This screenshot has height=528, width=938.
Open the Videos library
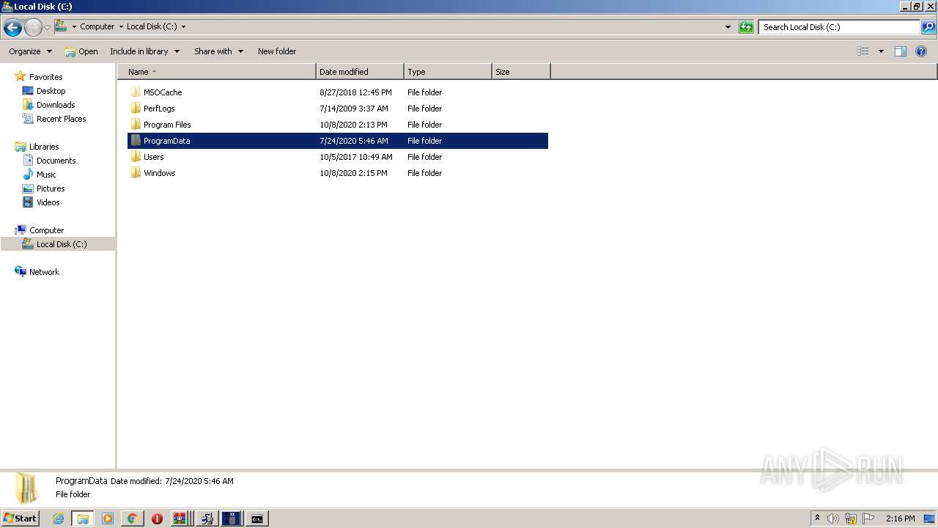[48, 202]
